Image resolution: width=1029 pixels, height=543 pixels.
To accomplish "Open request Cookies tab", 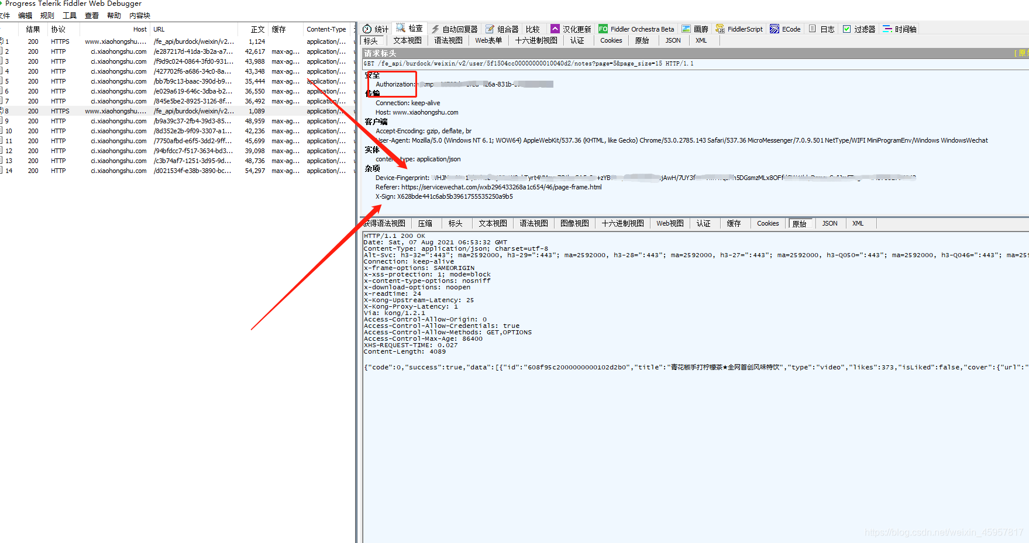I will click(x=611, y=40).
